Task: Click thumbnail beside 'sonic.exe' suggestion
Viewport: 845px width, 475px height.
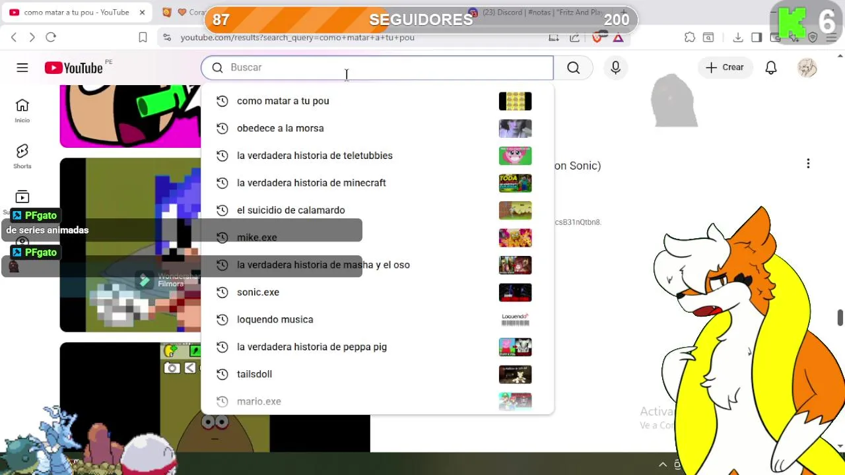Action: coord(515,292)
